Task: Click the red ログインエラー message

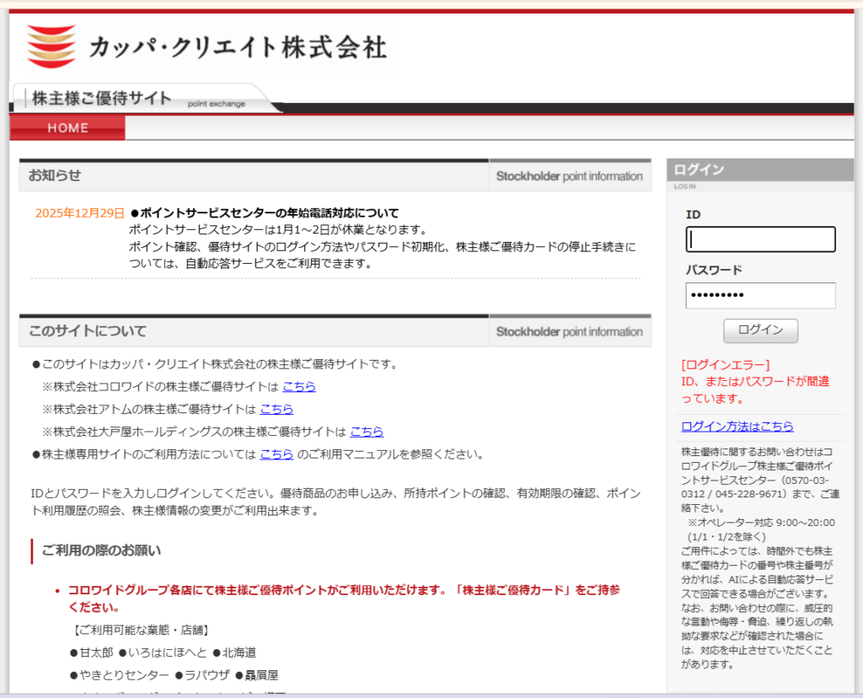Action: (725, 365)
